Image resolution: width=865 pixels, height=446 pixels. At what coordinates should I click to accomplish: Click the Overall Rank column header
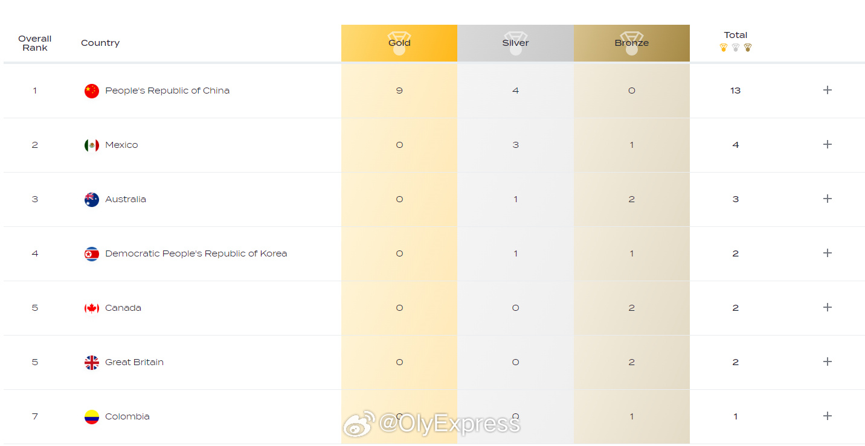[x=34, y=43]
